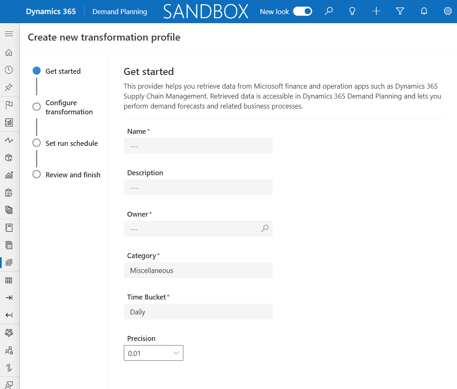Click Dynamics 365 brand link
This screenshot has height=389, width=457.
coord(51,11)
